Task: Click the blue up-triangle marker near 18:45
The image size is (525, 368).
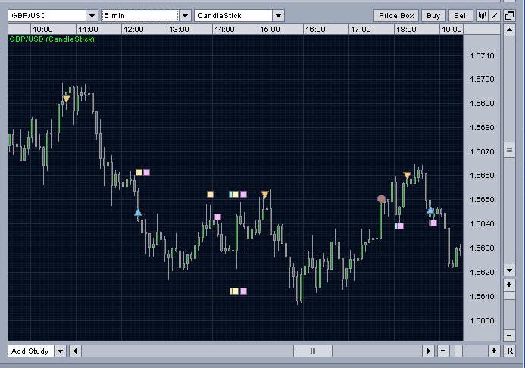Action: [430, 210]
